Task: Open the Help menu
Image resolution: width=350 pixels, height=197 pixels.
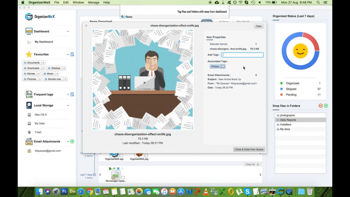Action: [x=107, y=2]
